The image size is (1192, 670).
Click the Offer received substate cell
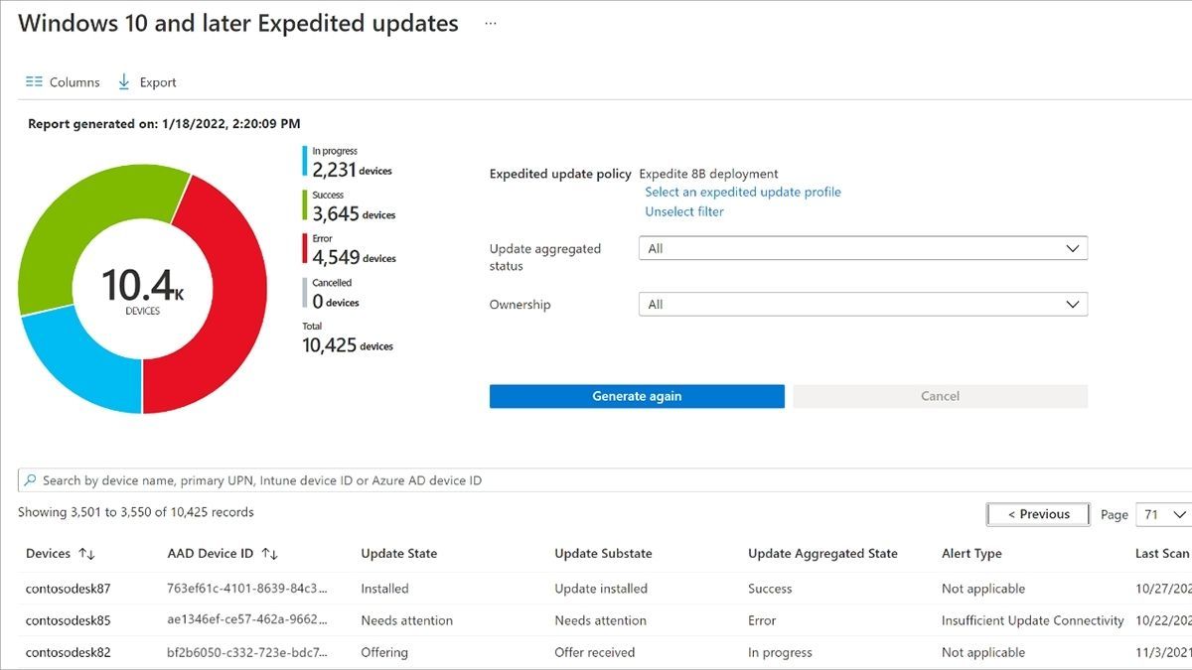[595, 652]
